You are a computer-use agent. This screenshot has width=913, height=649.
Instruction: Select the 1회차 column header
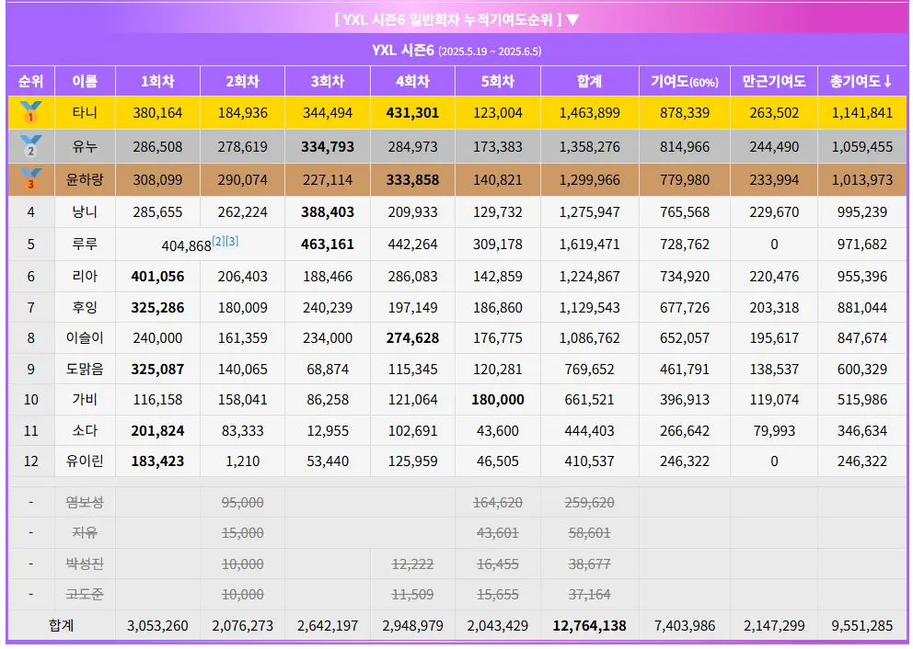tap(157, 82)
